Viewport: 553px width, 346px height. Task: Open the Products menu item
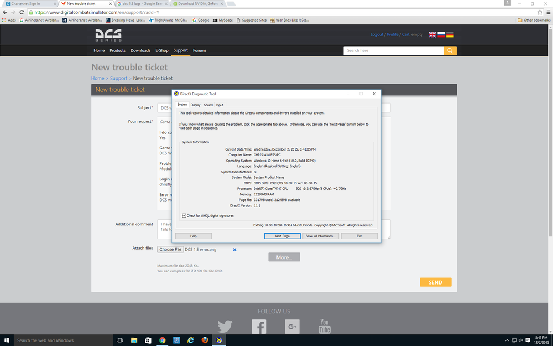pos(117,50)
